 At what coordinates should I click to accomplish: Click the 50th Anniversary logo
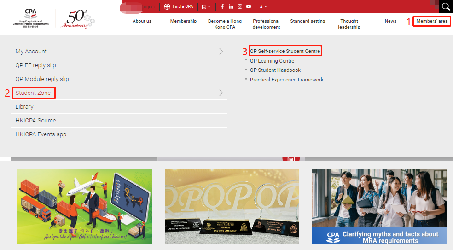[x=77, y=19]
